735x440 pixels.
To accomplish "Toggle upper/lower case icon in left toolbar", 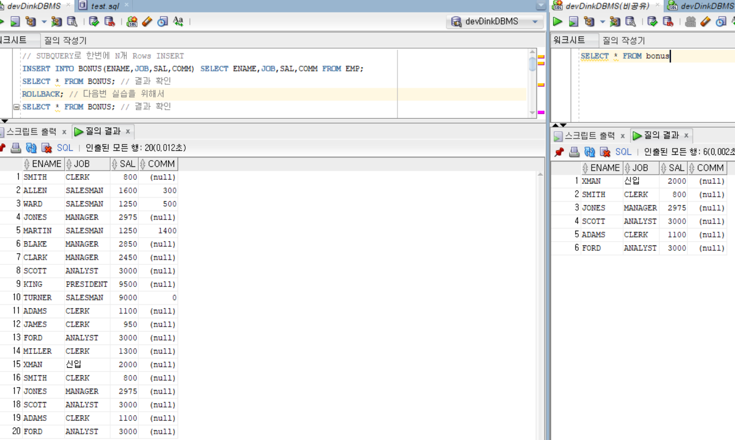I will pyautogui.click(x=178, y=21).
